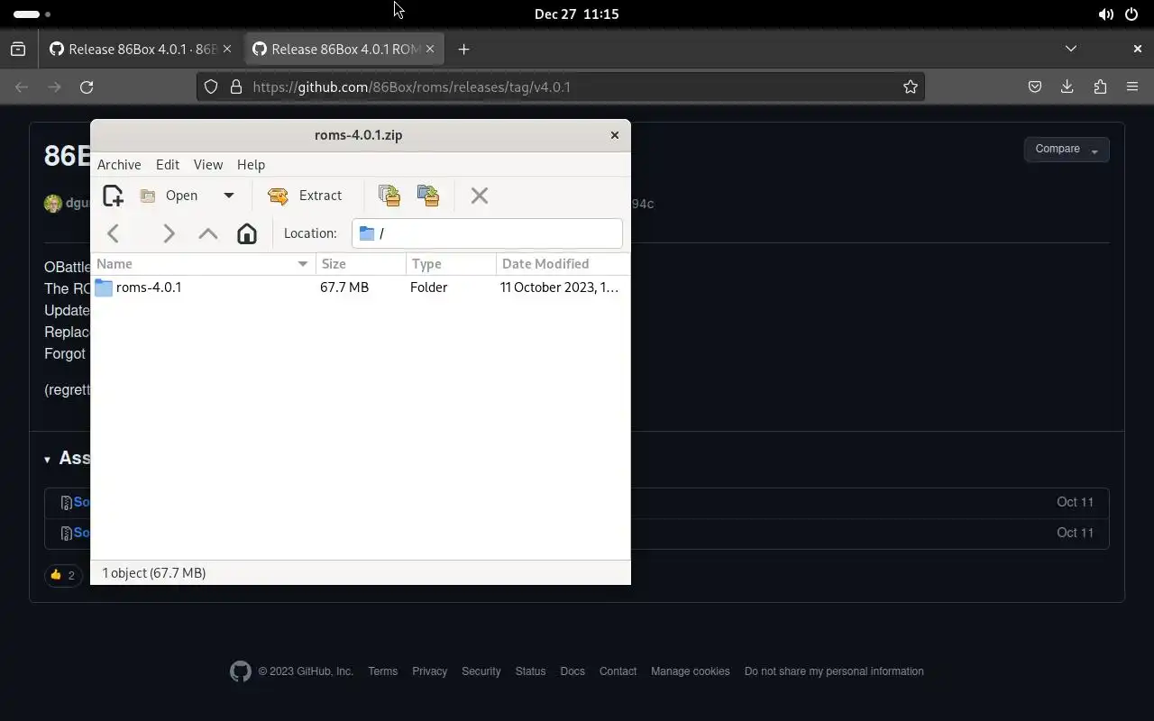This screenshot has height=721, width=1154.
Task: Click the browser forward arrow
Action: 54,87
